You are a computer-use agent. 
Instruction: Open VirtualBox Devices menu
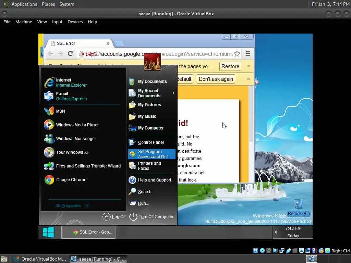click(x=75, y=22)
